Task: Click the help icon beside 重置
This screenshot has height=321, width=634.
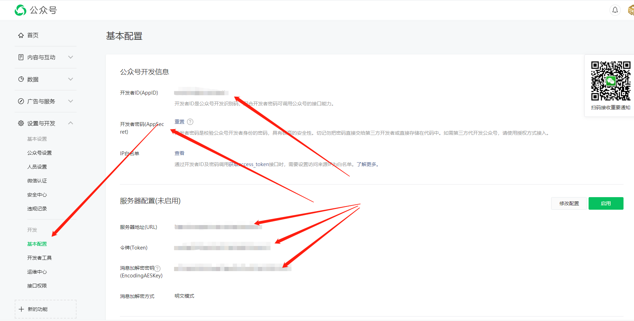Action: (190, 122)
